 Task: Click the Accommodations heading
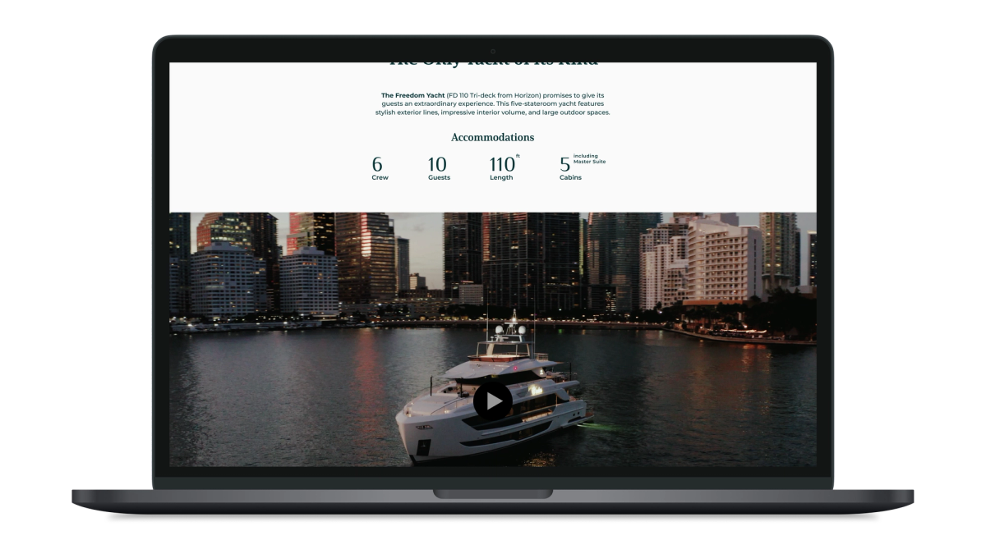coord(492,137)
